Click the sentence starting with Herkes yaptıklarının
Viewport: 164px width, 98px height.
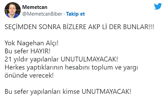tap(71, 68)
